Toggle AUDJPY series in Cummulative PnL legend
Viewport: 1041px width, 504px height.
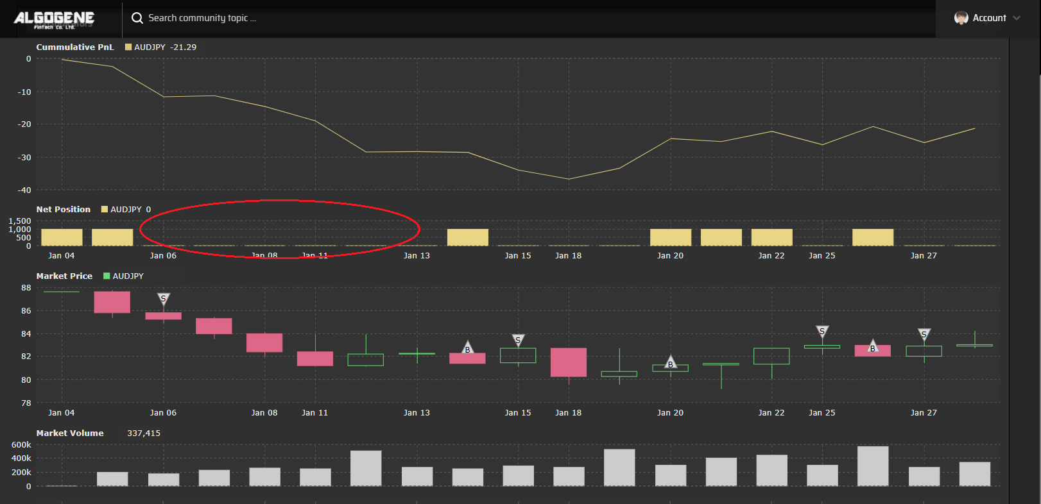pyautogui.click(x=161, y=47)
